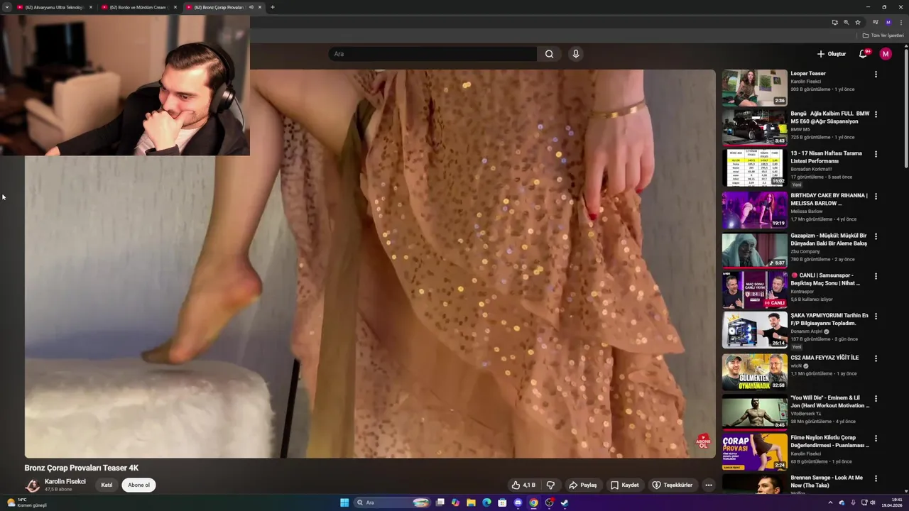Send thanks via Teşekkürler button
The width and height of the screenshot is (909, 511).
coord(673,485)
